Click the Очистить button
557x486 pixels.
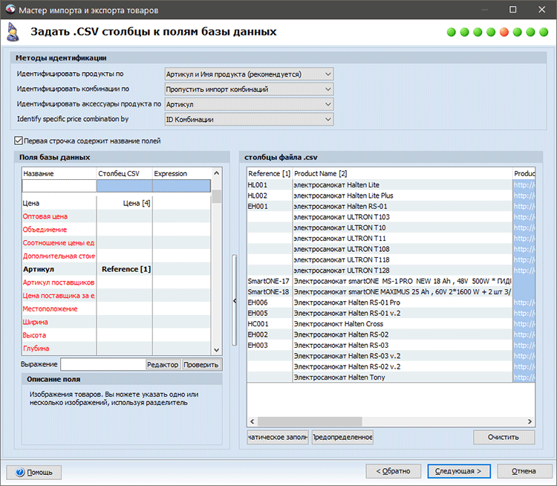(x=504, y=437)
